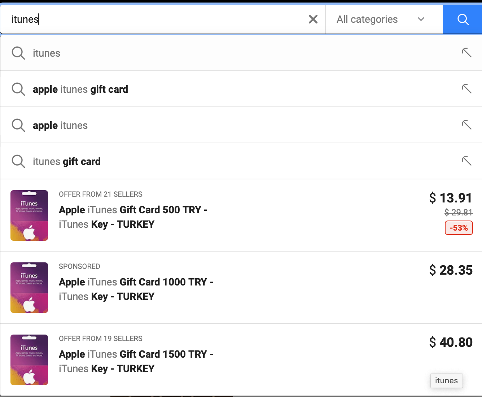Image resolution: width=482 pixels, height=397 pixels.
Task: Click the fill arrow beside "itunes" suggestion
Action: tap(466, 53)
